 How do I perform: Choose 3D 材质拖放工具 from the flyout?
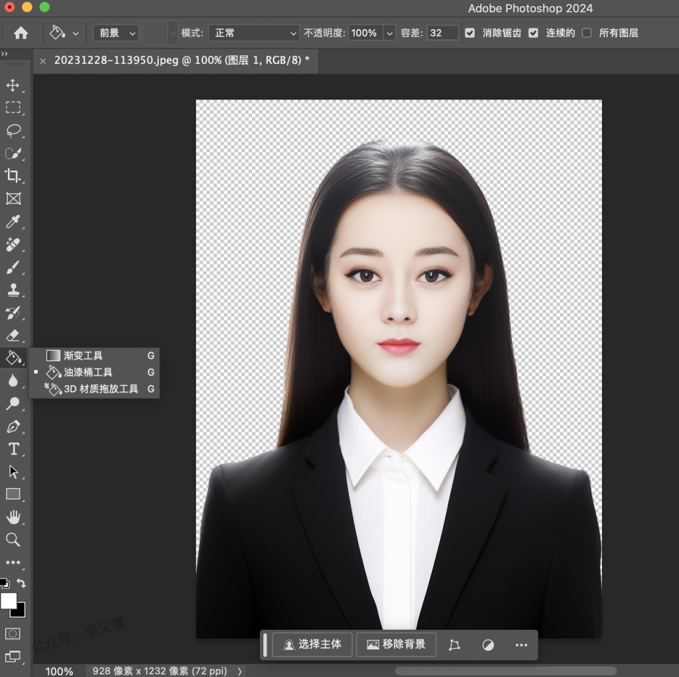point(101,389)
